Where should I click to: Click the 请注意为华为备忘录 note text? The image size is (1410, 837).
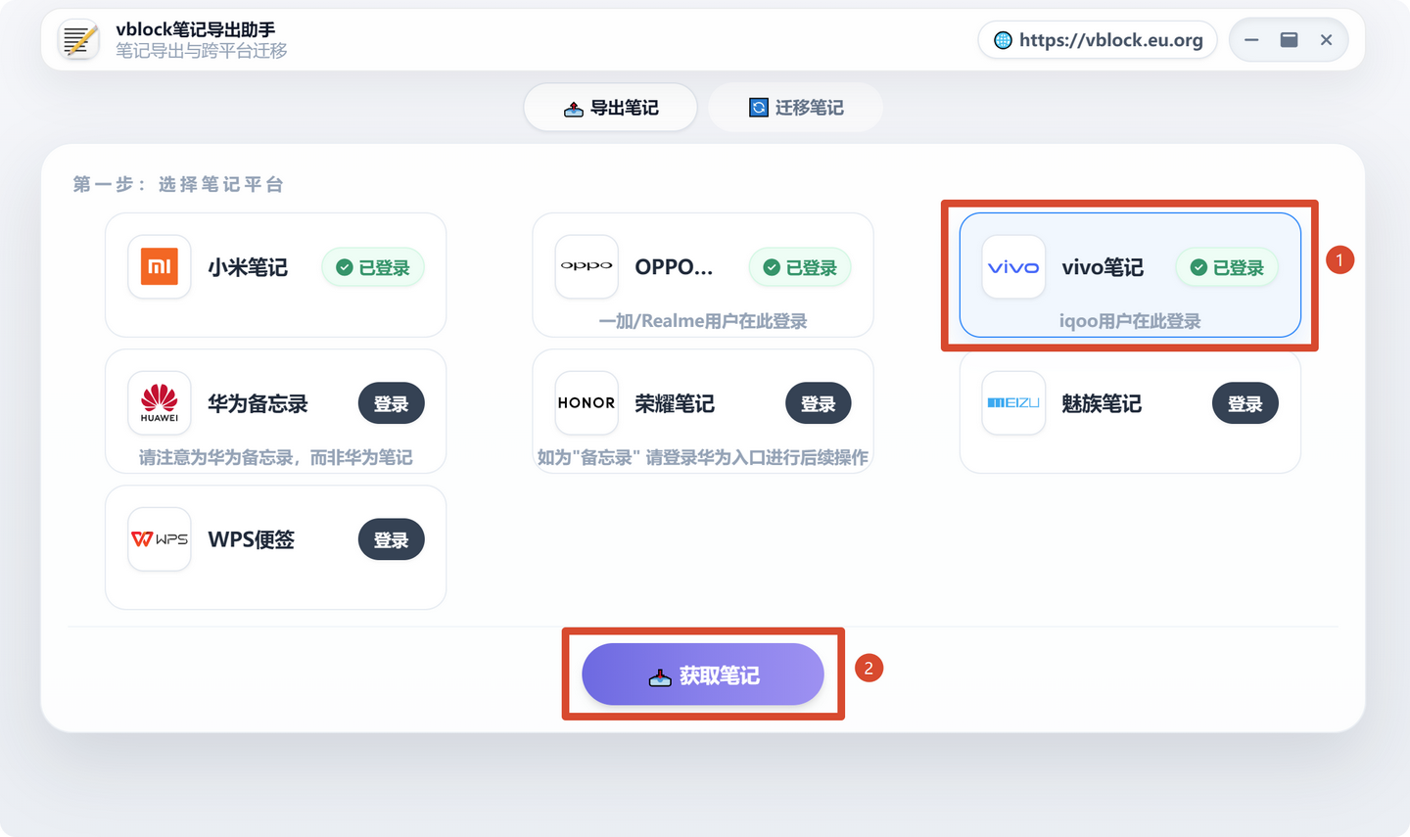click(276, 457)
